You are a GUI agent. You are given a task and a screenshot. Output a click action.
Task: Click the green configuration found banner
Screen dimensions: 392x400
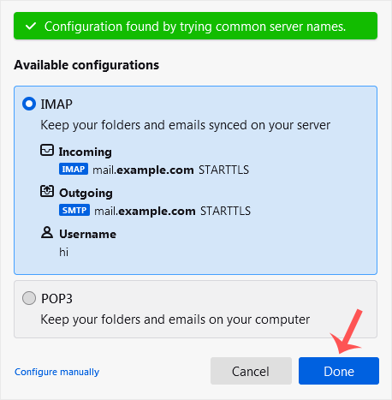(x=196, y=26)
